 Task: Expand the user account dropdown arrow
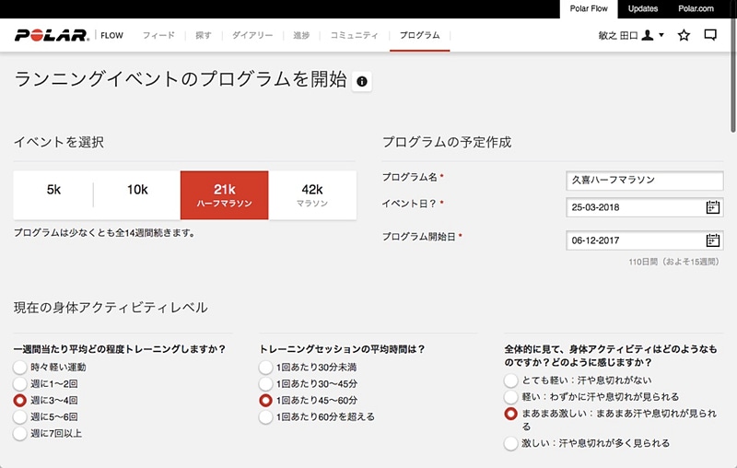pyautogui.click(x=661, y=35)
